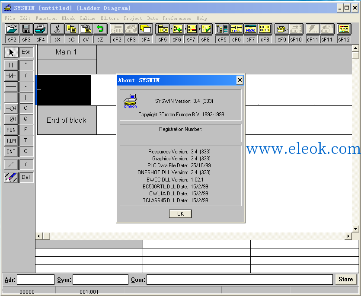This screenshot has width=361, height=296.
Task: Click the toolbar icon above cF6
Action: 236,29
